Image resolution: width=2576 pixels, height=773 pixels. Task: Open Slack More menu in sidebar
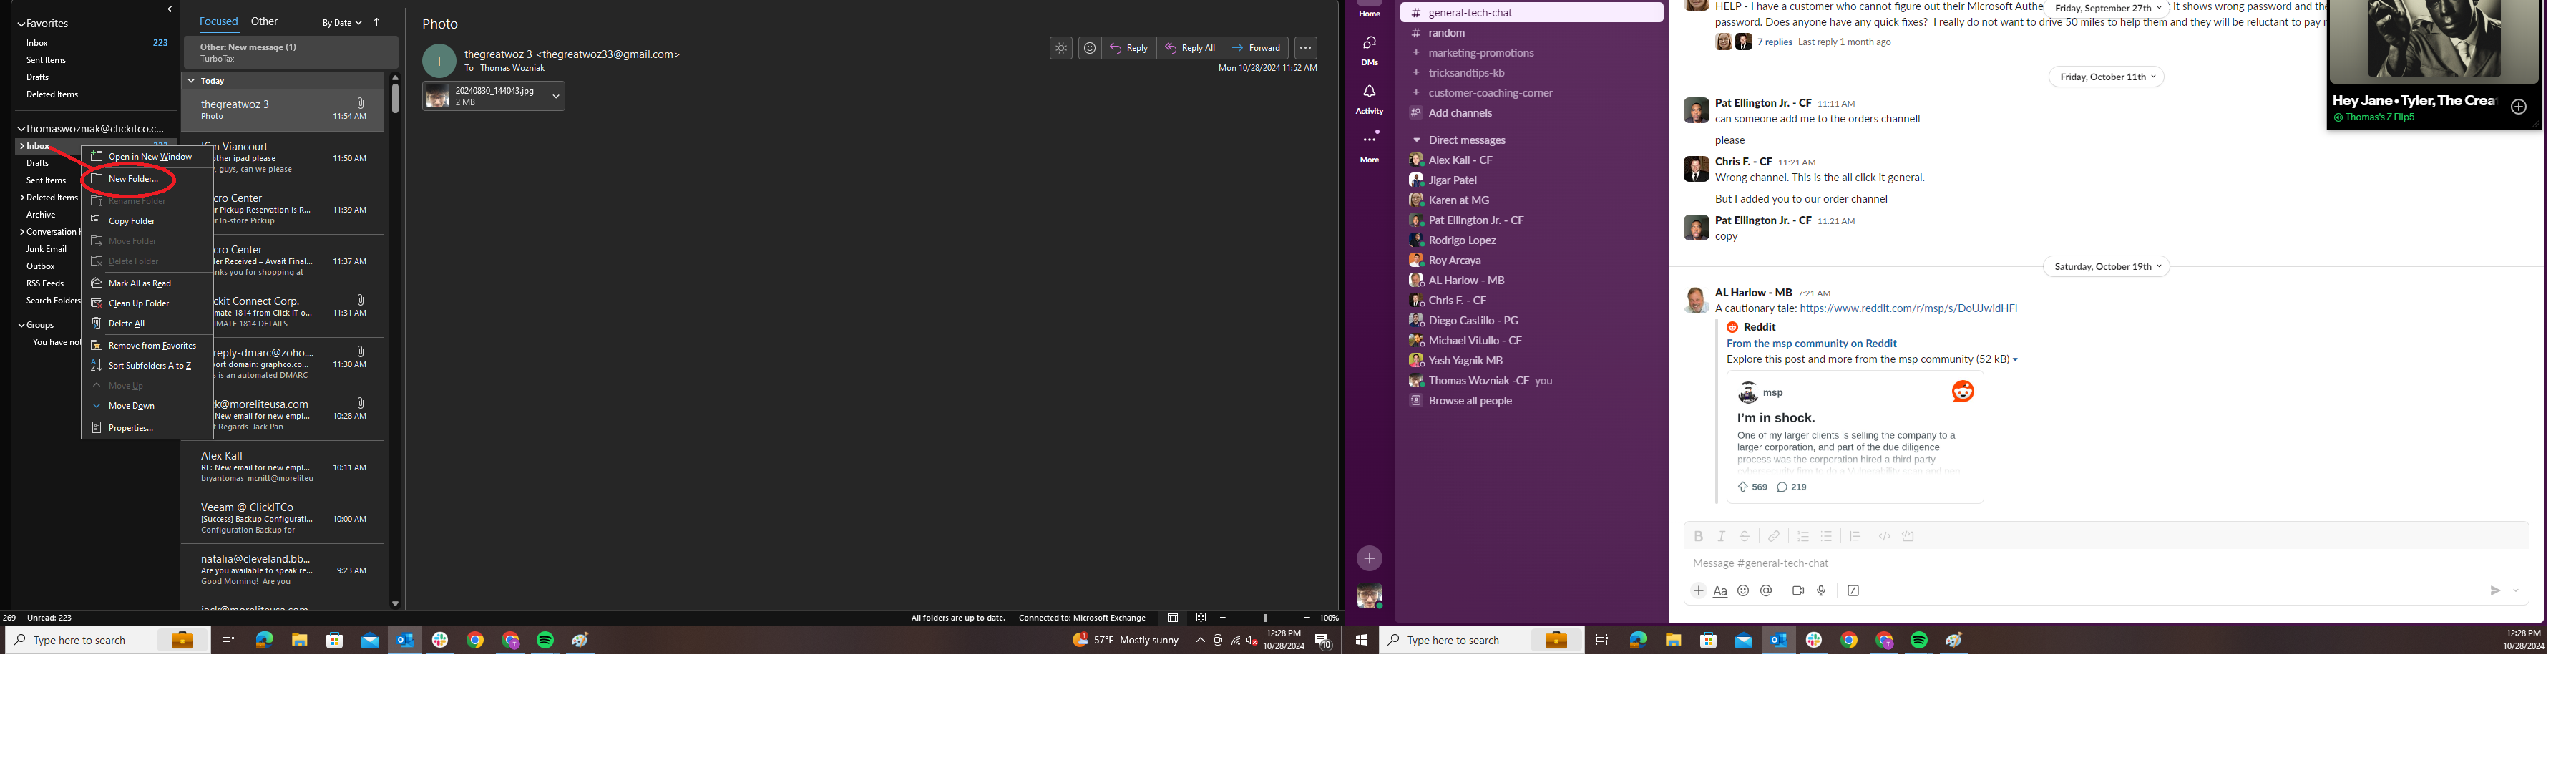1369,146
